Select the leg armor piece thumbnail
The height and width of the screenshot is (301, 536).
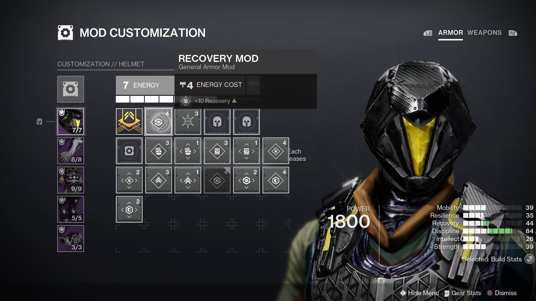pyautogui.click(x=70, y=210)
